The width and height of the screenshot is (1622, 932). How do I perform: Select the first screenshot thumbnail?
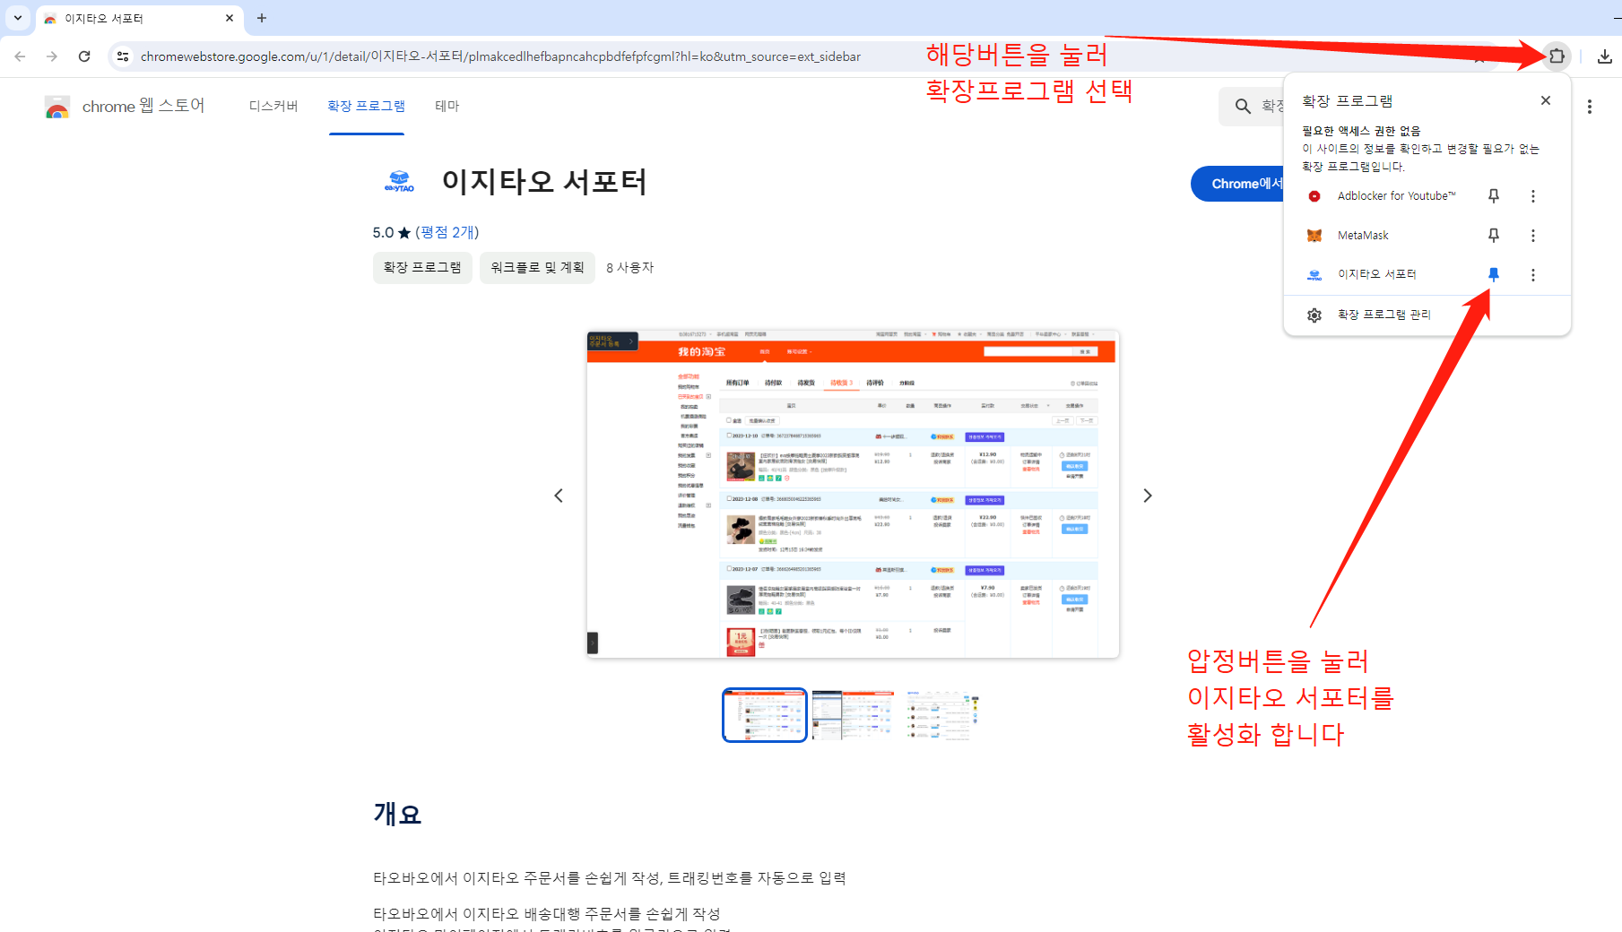point(765,715)
